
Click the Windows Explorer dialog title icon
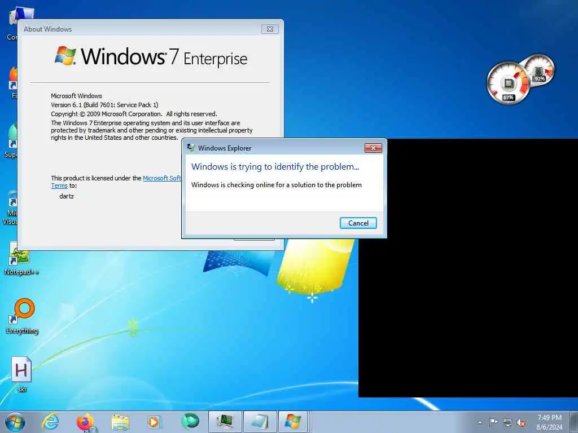[x=191, y=148]
